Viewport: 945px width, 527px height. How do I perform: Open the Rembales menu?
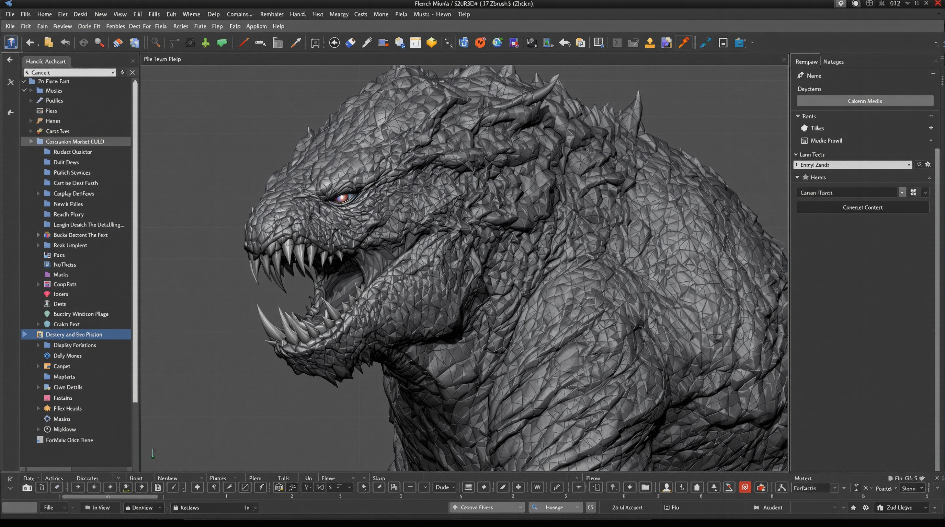[272, 14]
